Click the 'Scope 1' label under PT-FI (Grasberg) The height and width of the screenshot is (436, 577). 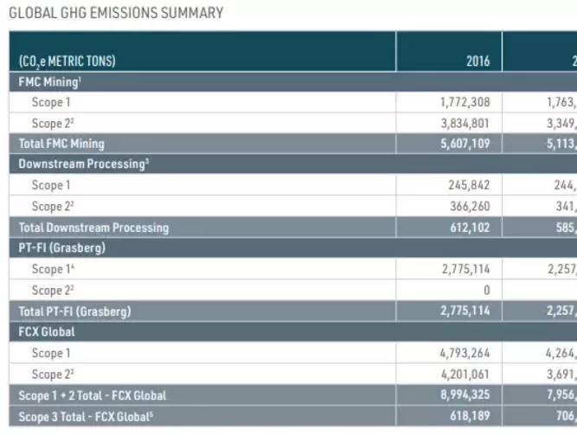coord(53,269)
